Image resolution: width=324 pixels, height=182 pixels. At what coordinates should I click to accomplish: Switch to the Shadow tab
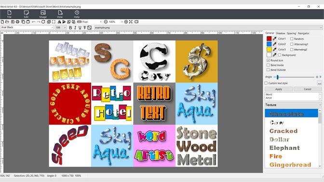coord(281,33)
